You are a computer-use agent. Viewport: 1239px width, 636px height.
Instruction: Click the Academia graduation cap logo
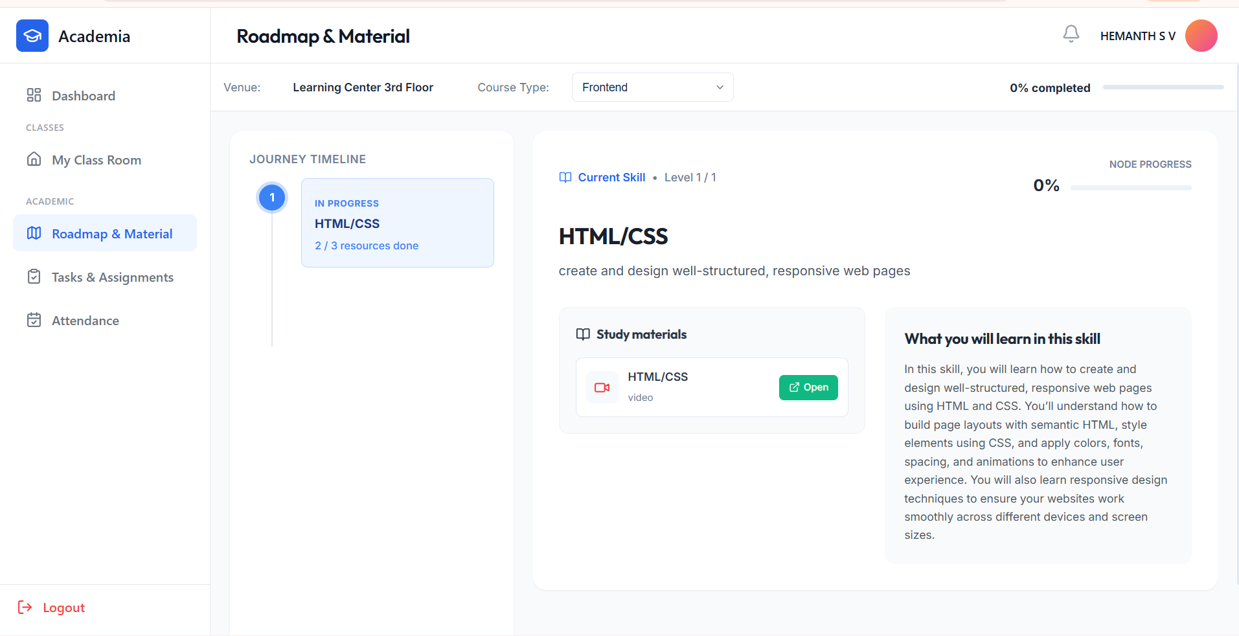tap(32, 36)
